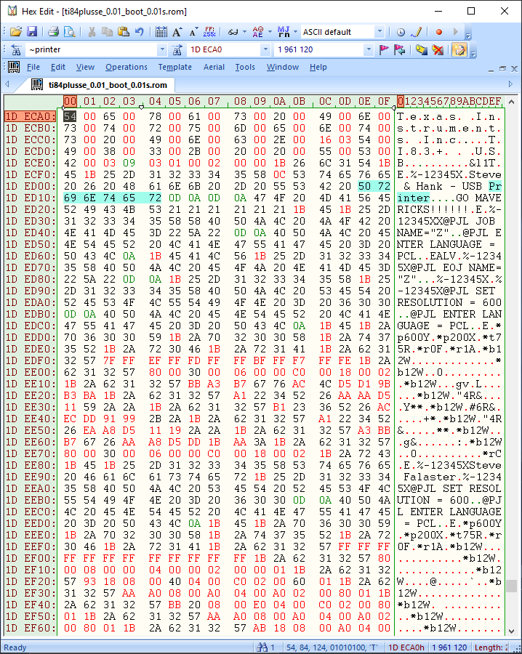Click the 1 961 120 decimal address field

pyautogui.click(x=318, y=49)
